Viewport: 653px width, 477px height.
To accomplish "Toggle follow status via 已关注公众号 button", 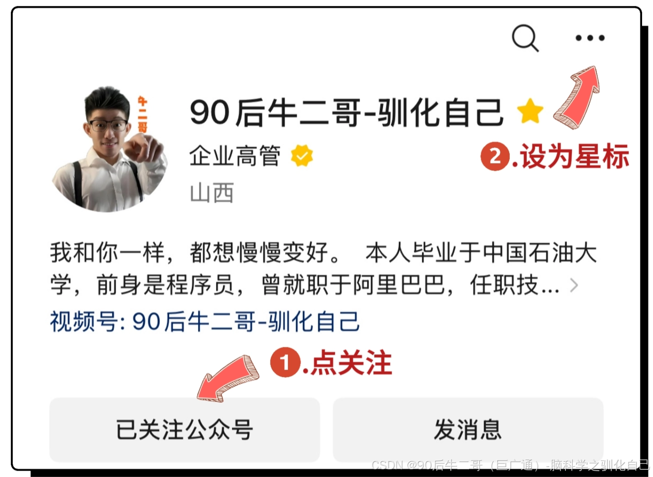I will click(x=185, y=429).
